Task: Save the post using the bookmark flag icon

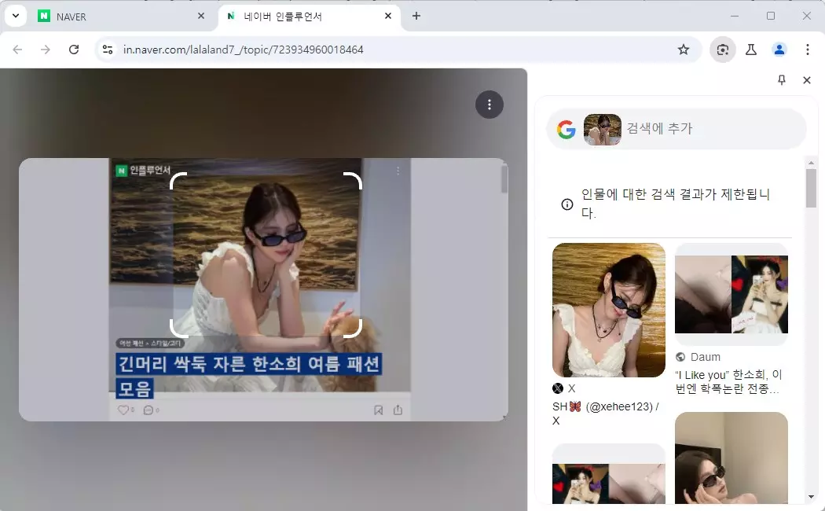Action: (378, 410)
